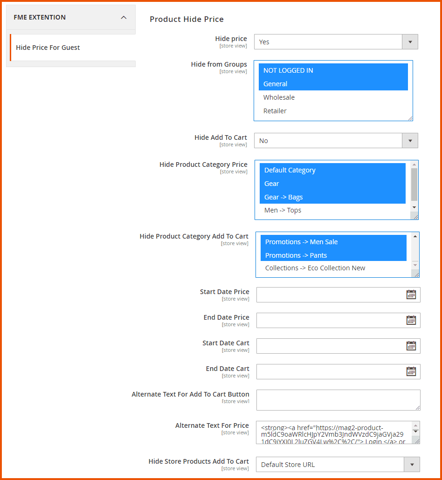Select Hide Price For Guest menu item
The width and height of the screenshot is (442, 480).
click(48, 48)
